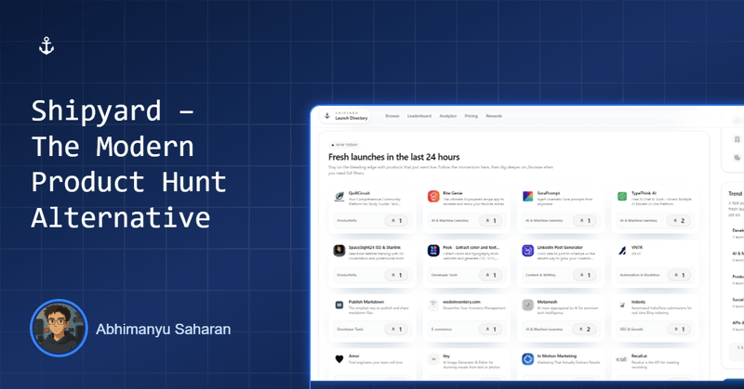Open the Rewards nav item
The image size is (744, 389).
click(494, 116)
